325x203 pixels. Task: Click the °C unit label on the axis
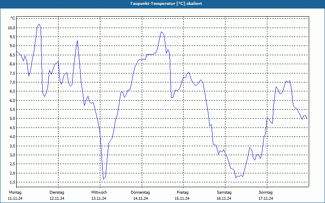pos(13,18)
